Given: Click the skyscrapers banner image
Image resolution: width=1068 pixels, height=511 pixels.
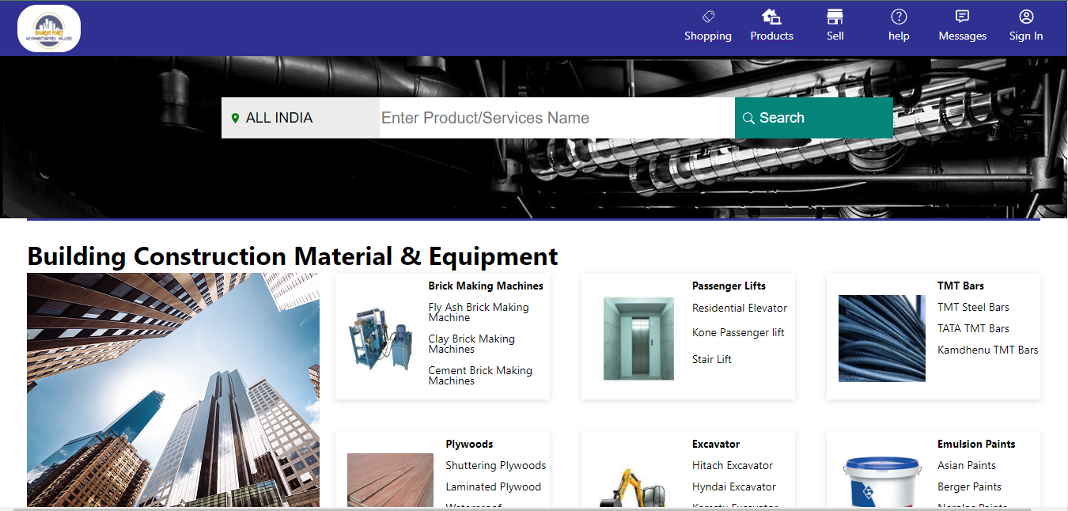Looking at the screenshot, I should click(173, 389).
